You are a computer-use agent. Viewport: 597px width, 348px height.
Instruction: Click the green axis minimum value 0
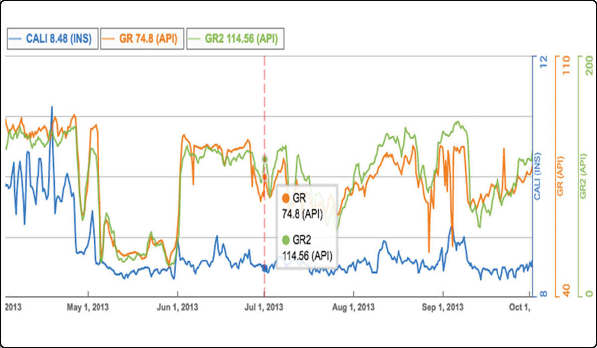pyautogui.click(x=589, y=294)
